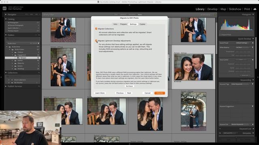The height and width of the screenshot is (145, 259).
Task: Expand the Saved Preset section triangle
Action: [x=253, y=43]
